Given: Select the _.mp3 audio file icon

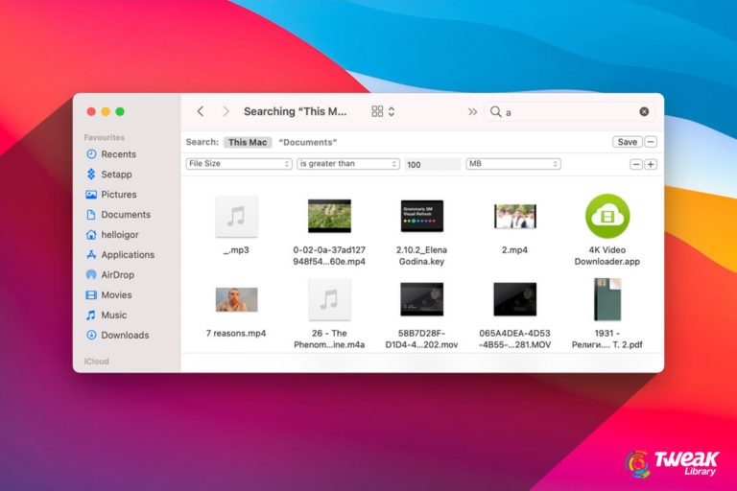Looking at the screenshot, I should 236,216.
